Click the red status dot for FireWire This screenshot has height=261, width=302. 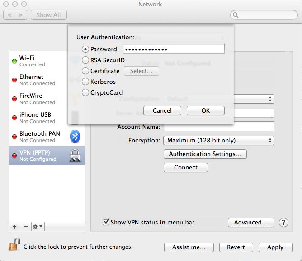(14, 99)
